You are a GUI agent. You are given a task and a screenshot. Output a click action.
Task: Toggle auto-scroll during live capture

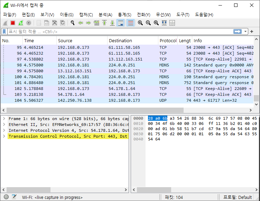pyautogui.click(x=120, y=23)
